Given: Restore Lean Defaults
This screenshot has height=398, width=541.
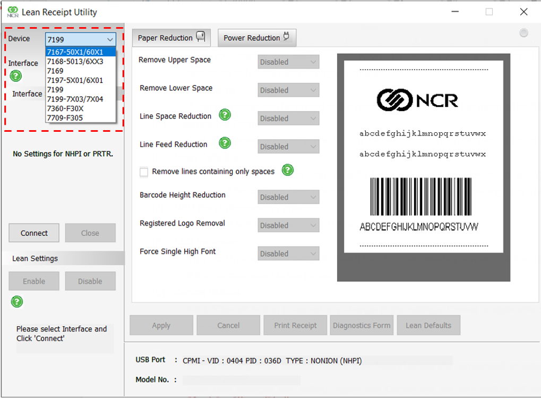Looking at the screenshot, I should coord(428,325).
